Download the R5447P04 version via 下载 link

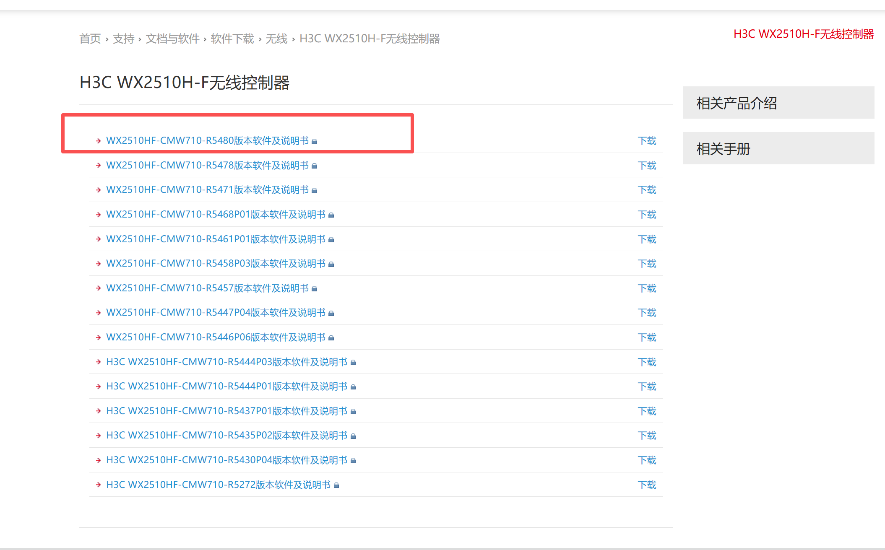[x=647, y=313]
